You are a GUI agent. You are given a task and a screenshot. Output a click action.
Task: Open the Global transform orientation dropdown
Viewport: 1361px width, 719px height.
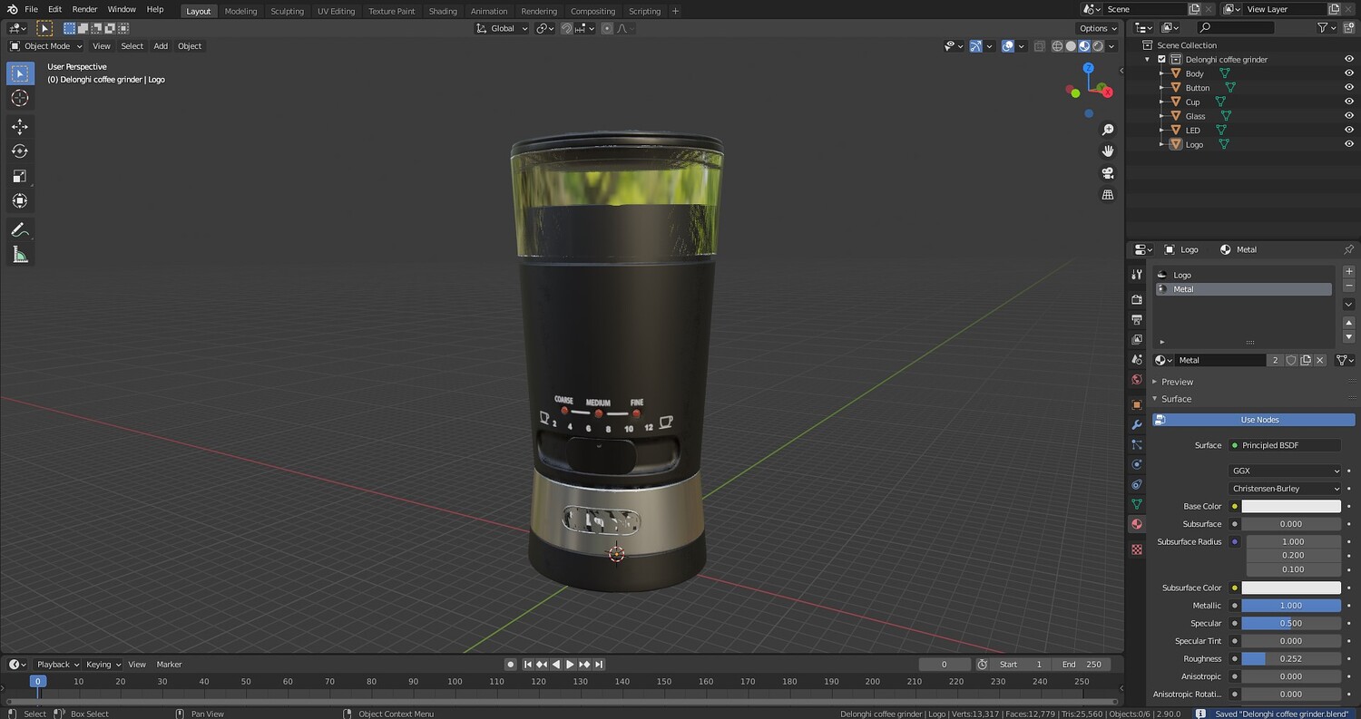point(502,28)
